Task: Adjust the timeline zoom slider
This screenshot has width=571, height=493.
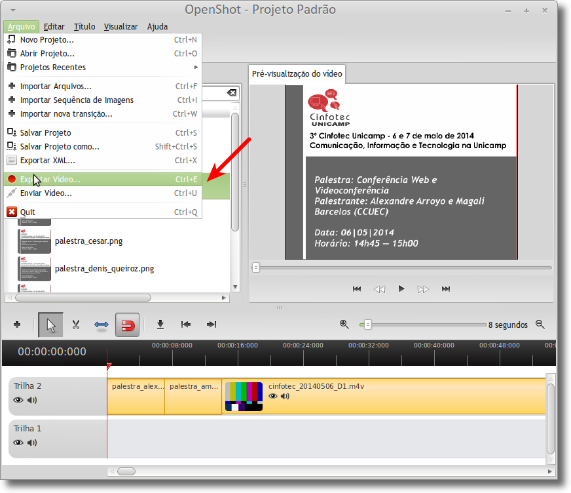Action: point(368,325)
